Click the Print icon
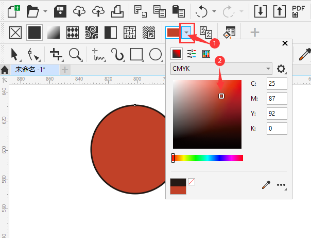 click(117, 10)
